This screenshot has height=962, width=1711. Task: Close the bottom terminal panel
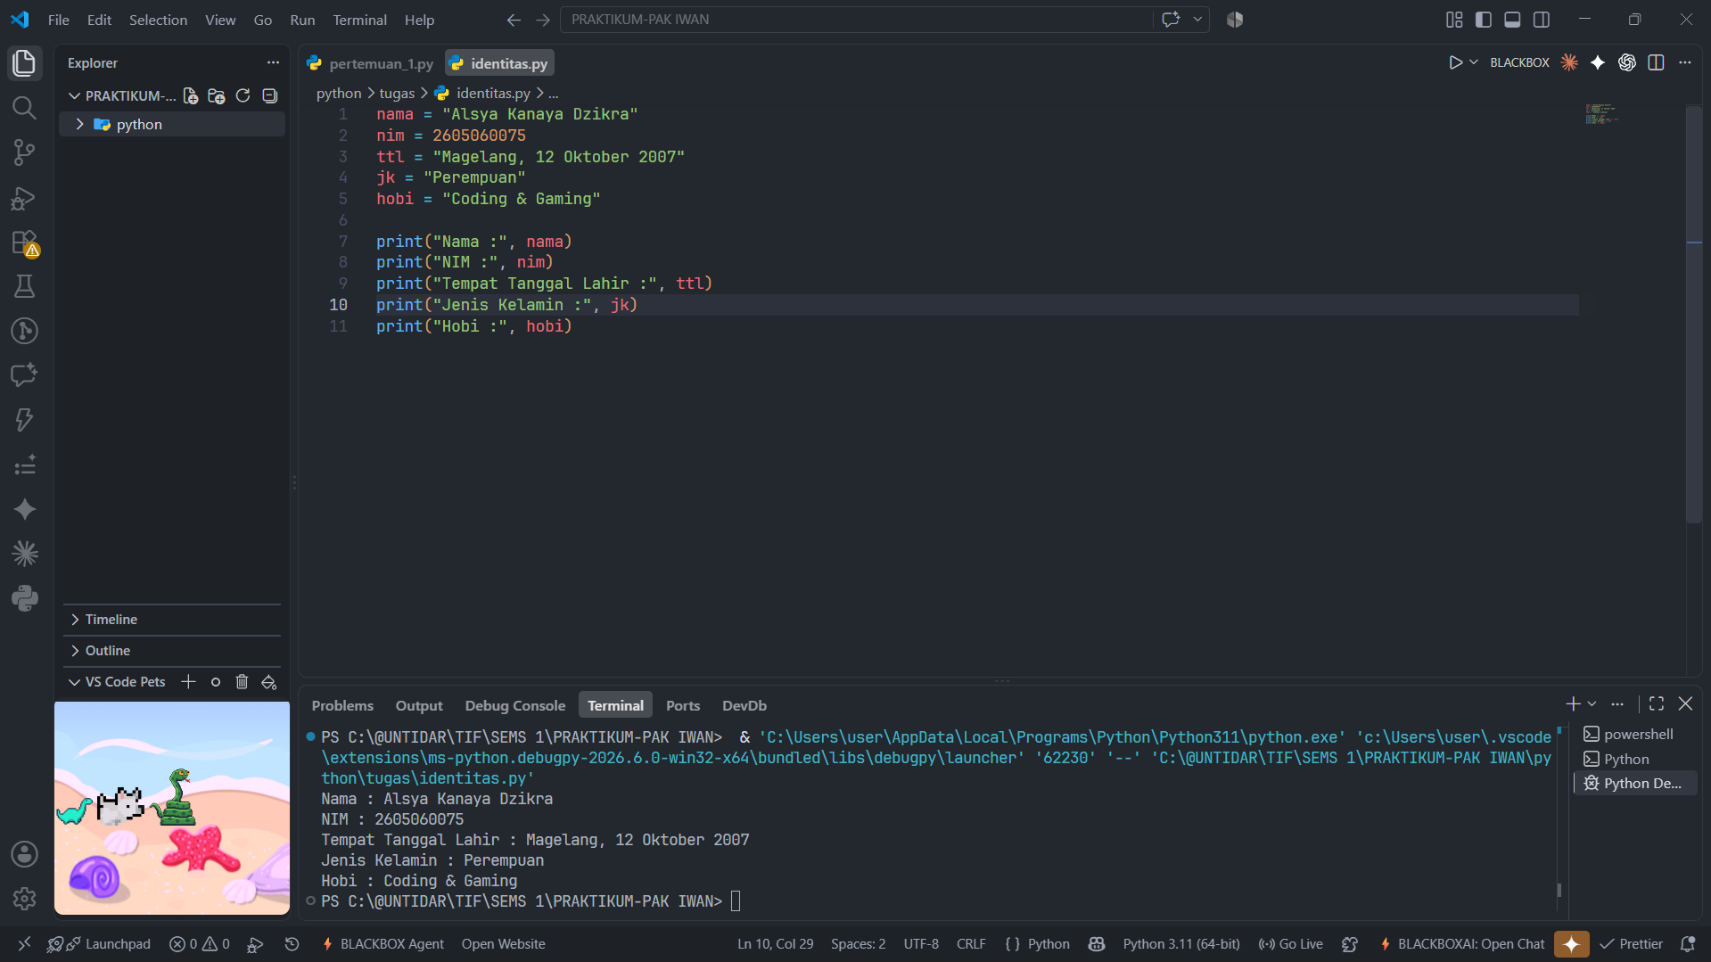coord(1685,703)
